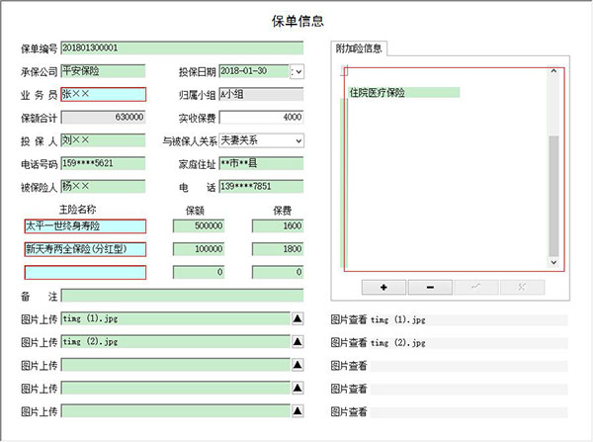Toggle the small checkbox in 附加险信息 list
593x442 pixels.
pyautogui.click(x=344, y=71)
